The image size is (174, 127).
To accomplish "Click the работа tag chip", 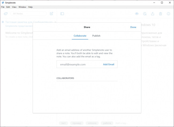I will tap(107, 123).
